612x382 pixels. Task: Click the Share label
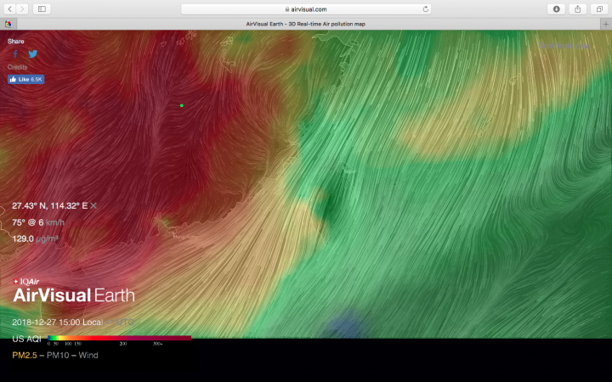pyautogui.click(x=15, y=41)
